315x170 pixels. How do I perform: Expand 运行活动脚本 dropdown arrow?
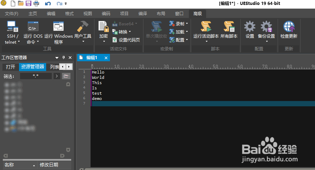(206, 41)
